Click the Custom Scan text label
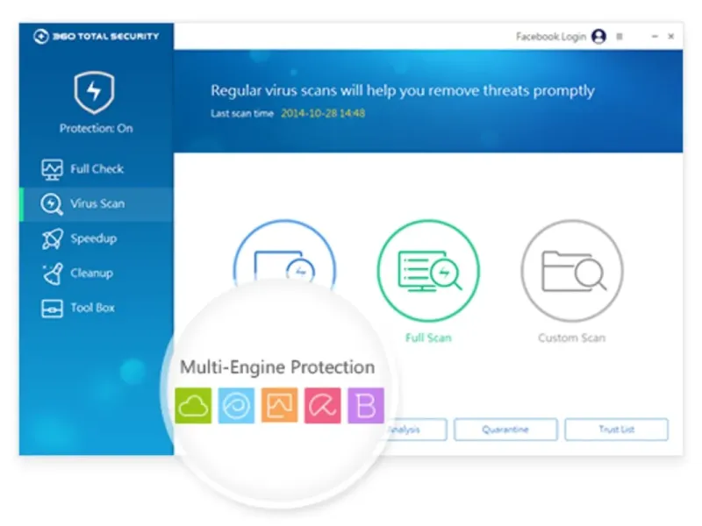This screenshot has width=702, height=526. tap(572, 338)
